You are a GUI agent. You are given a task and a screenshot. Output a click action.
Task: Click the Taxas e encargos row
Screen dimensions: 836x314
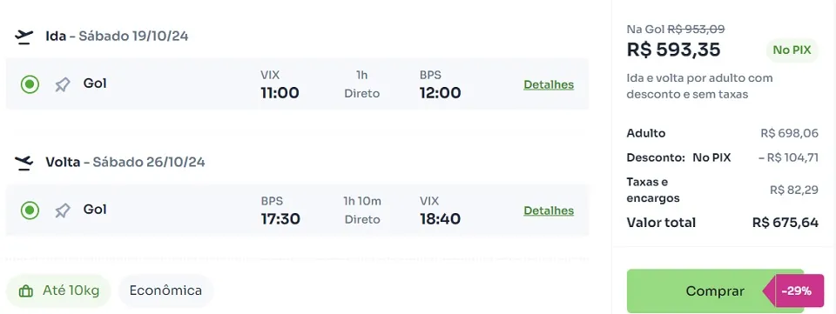point(723,190)
